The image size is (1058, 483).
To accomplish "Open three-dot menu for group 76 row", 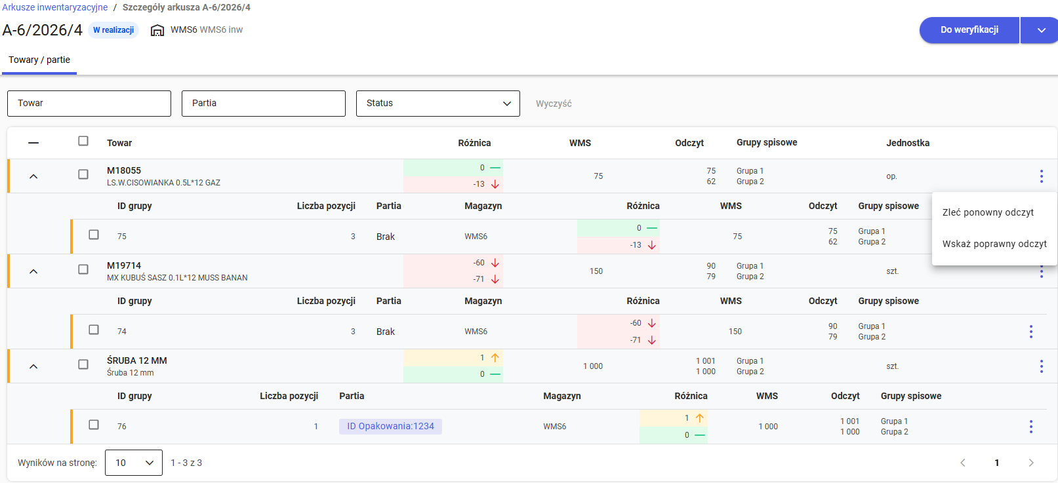I will tap(1030, 427).
